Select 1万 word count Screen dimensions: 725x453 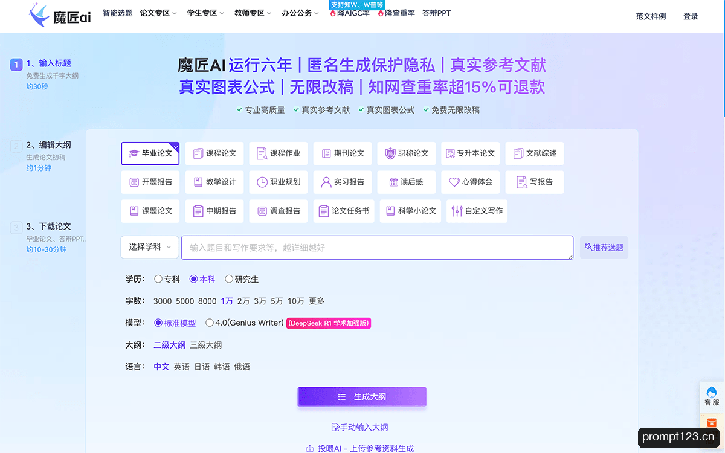coord(227,301)
